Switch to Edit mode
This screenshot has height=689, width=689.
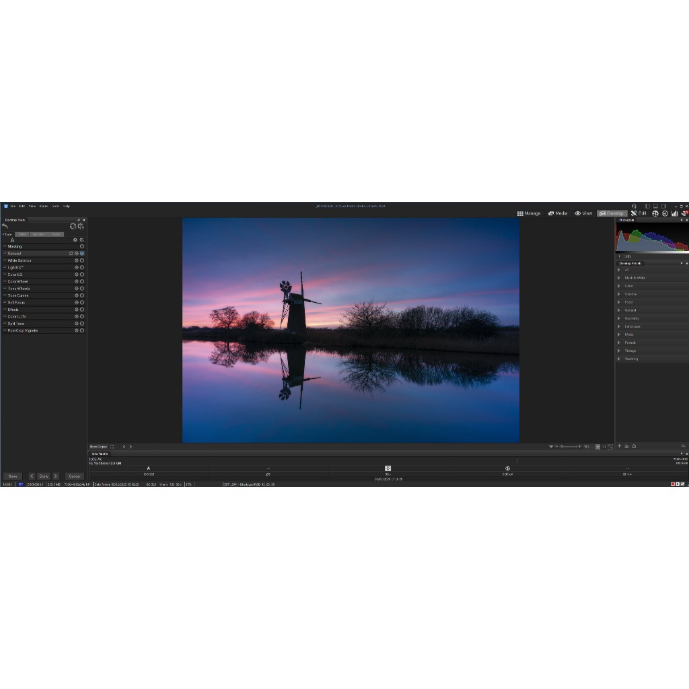pos(639,213)
